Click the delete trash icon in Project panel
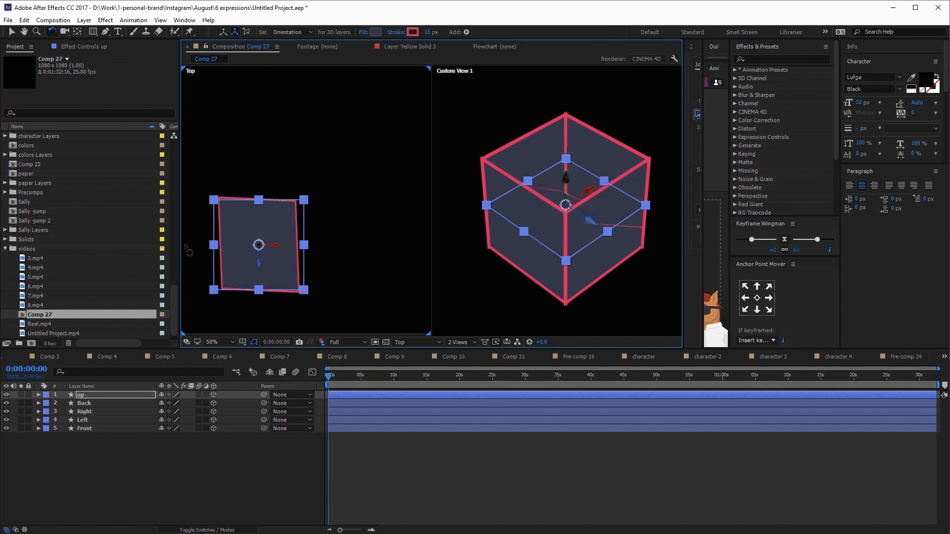950x534 pixels. tap(68, 343)
